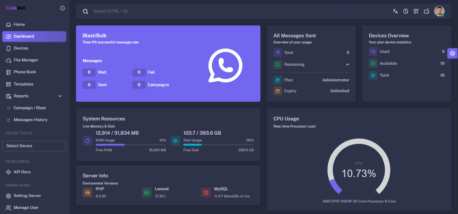
Task: Open the Devices sidebar item
Action: (x=21, y=48)
